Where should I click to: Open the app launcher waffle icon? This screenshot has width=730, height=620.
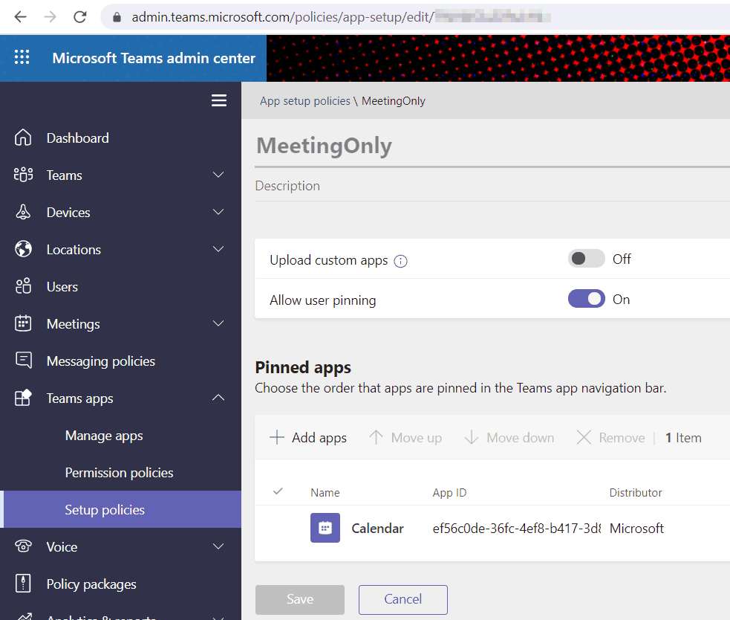pyautogui.click(x=22, y=57)
